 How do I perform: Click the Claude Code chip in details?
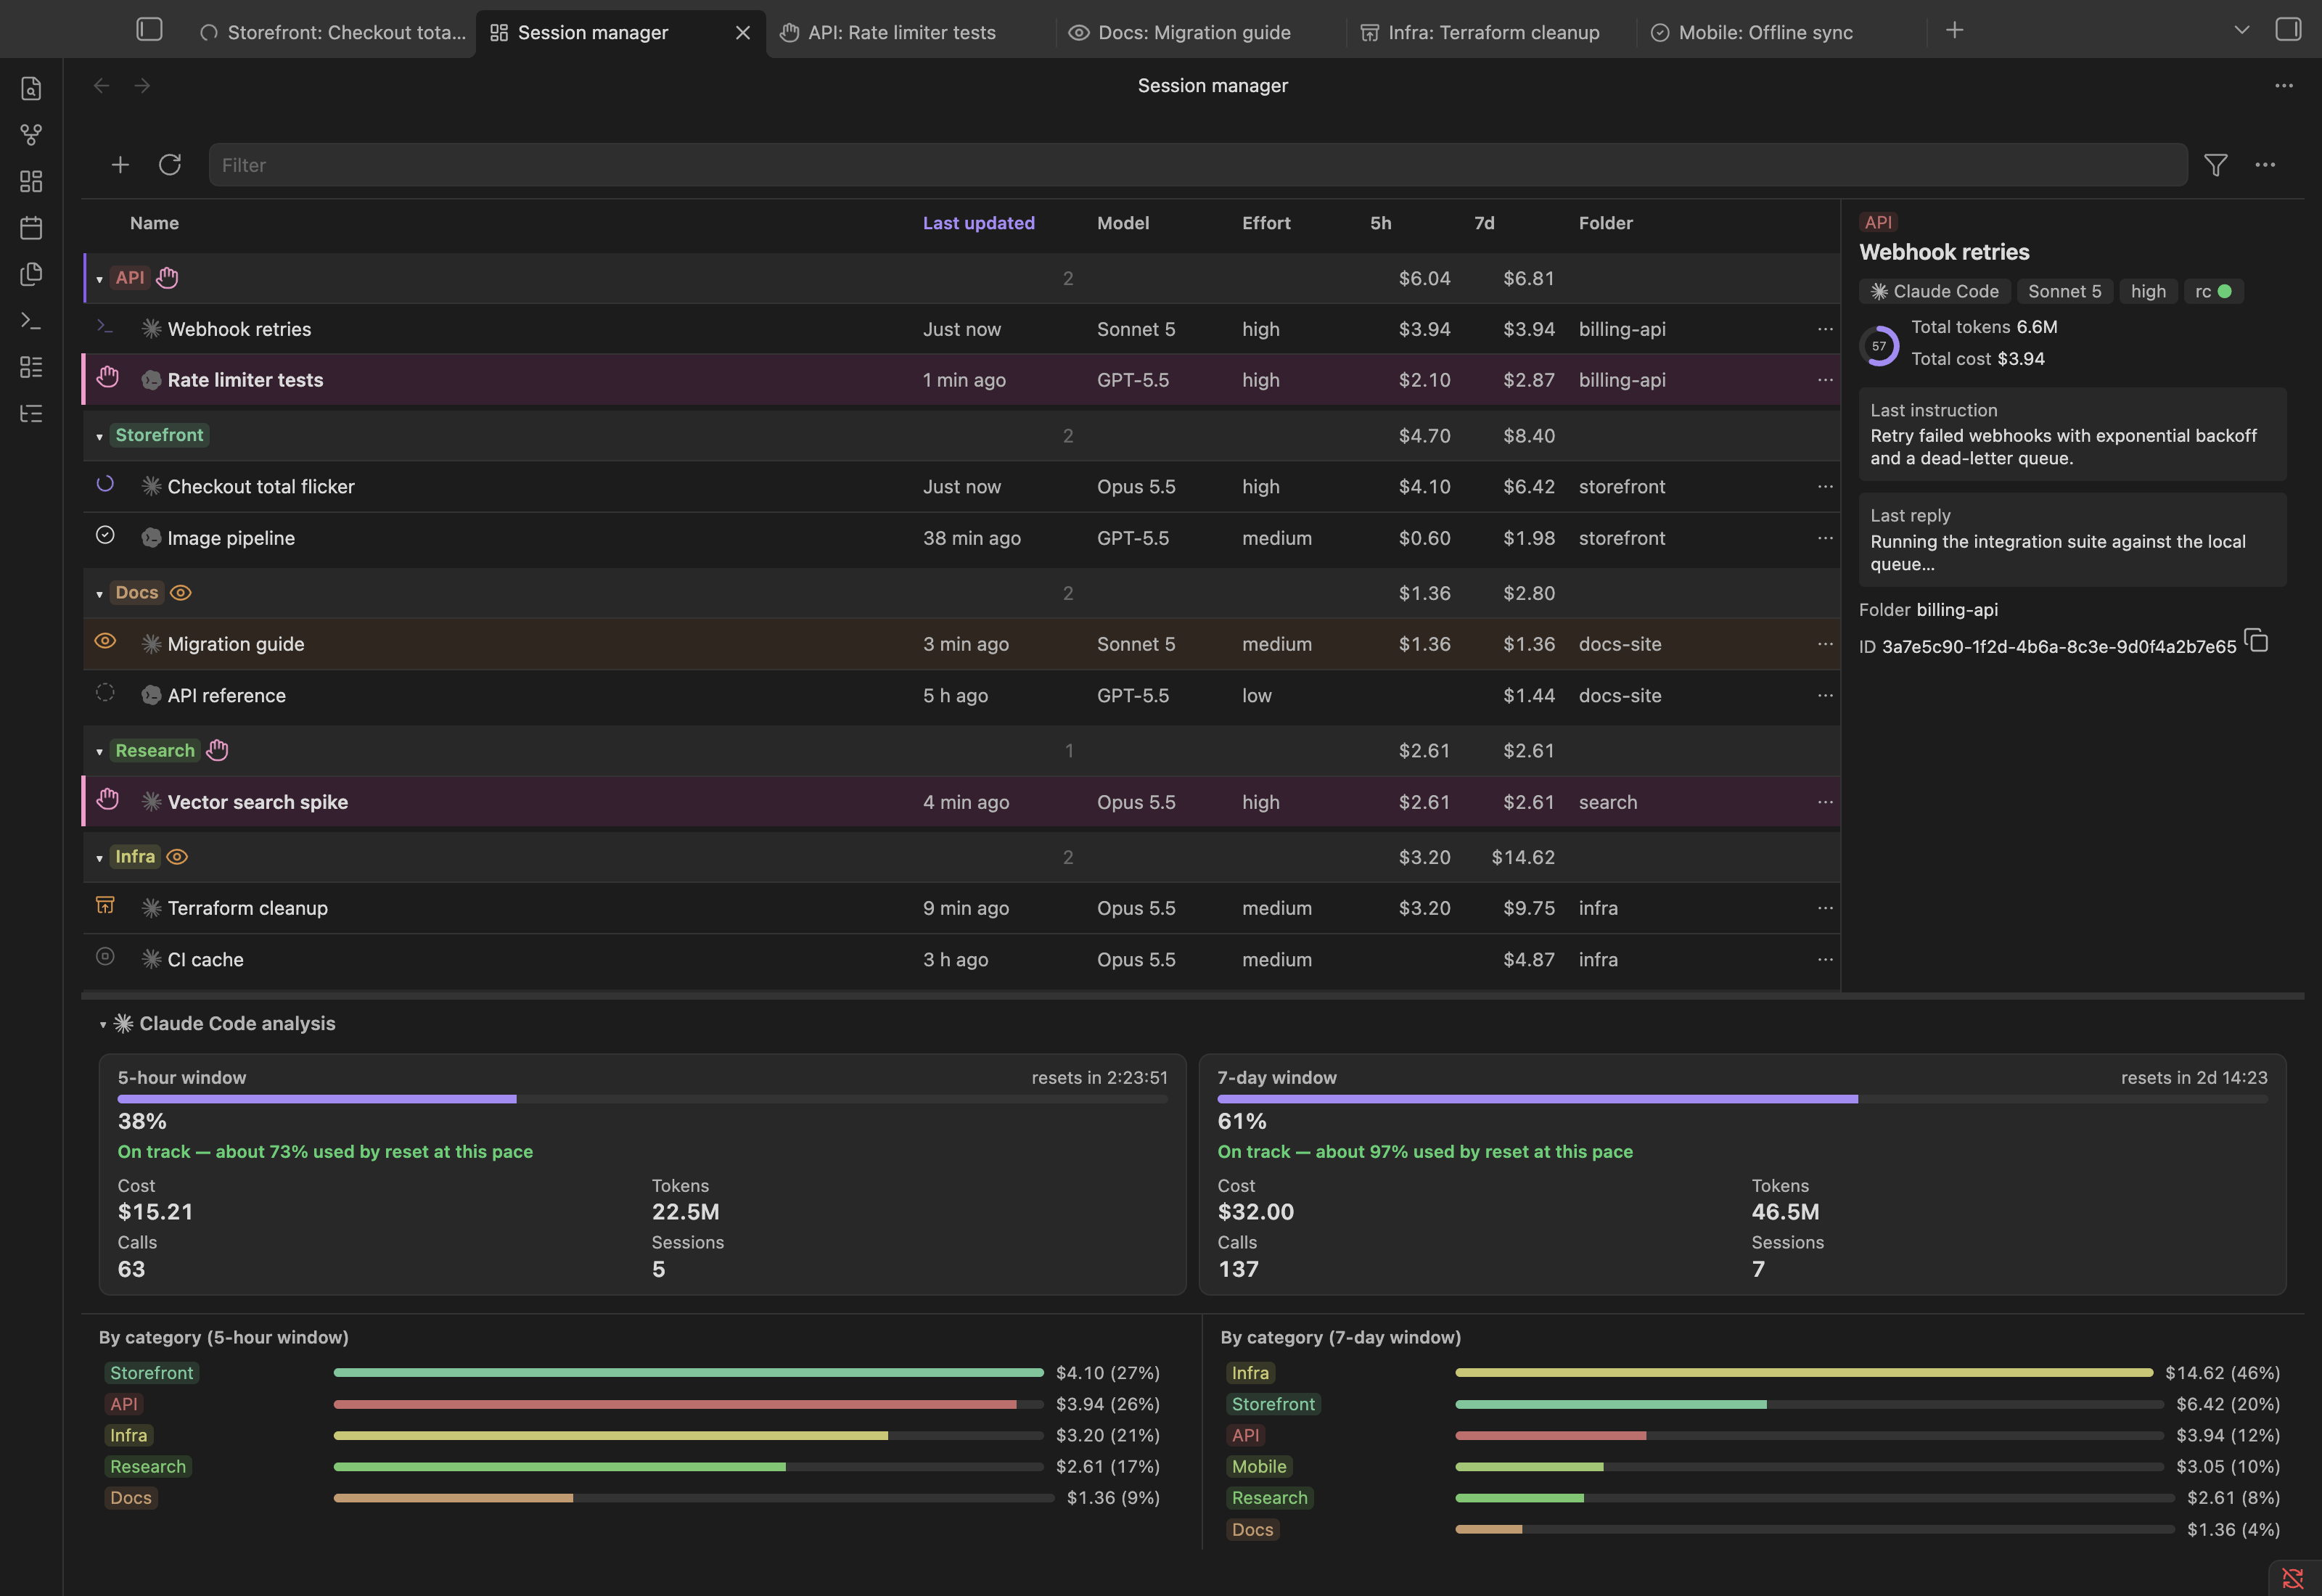[x=1934, y=291]
